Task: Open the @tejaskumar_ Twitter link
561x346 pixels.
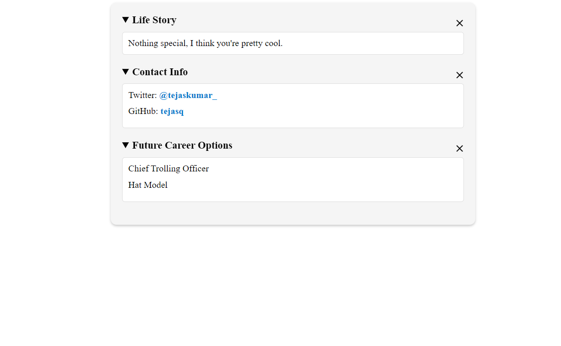Action: coord(188,95)
